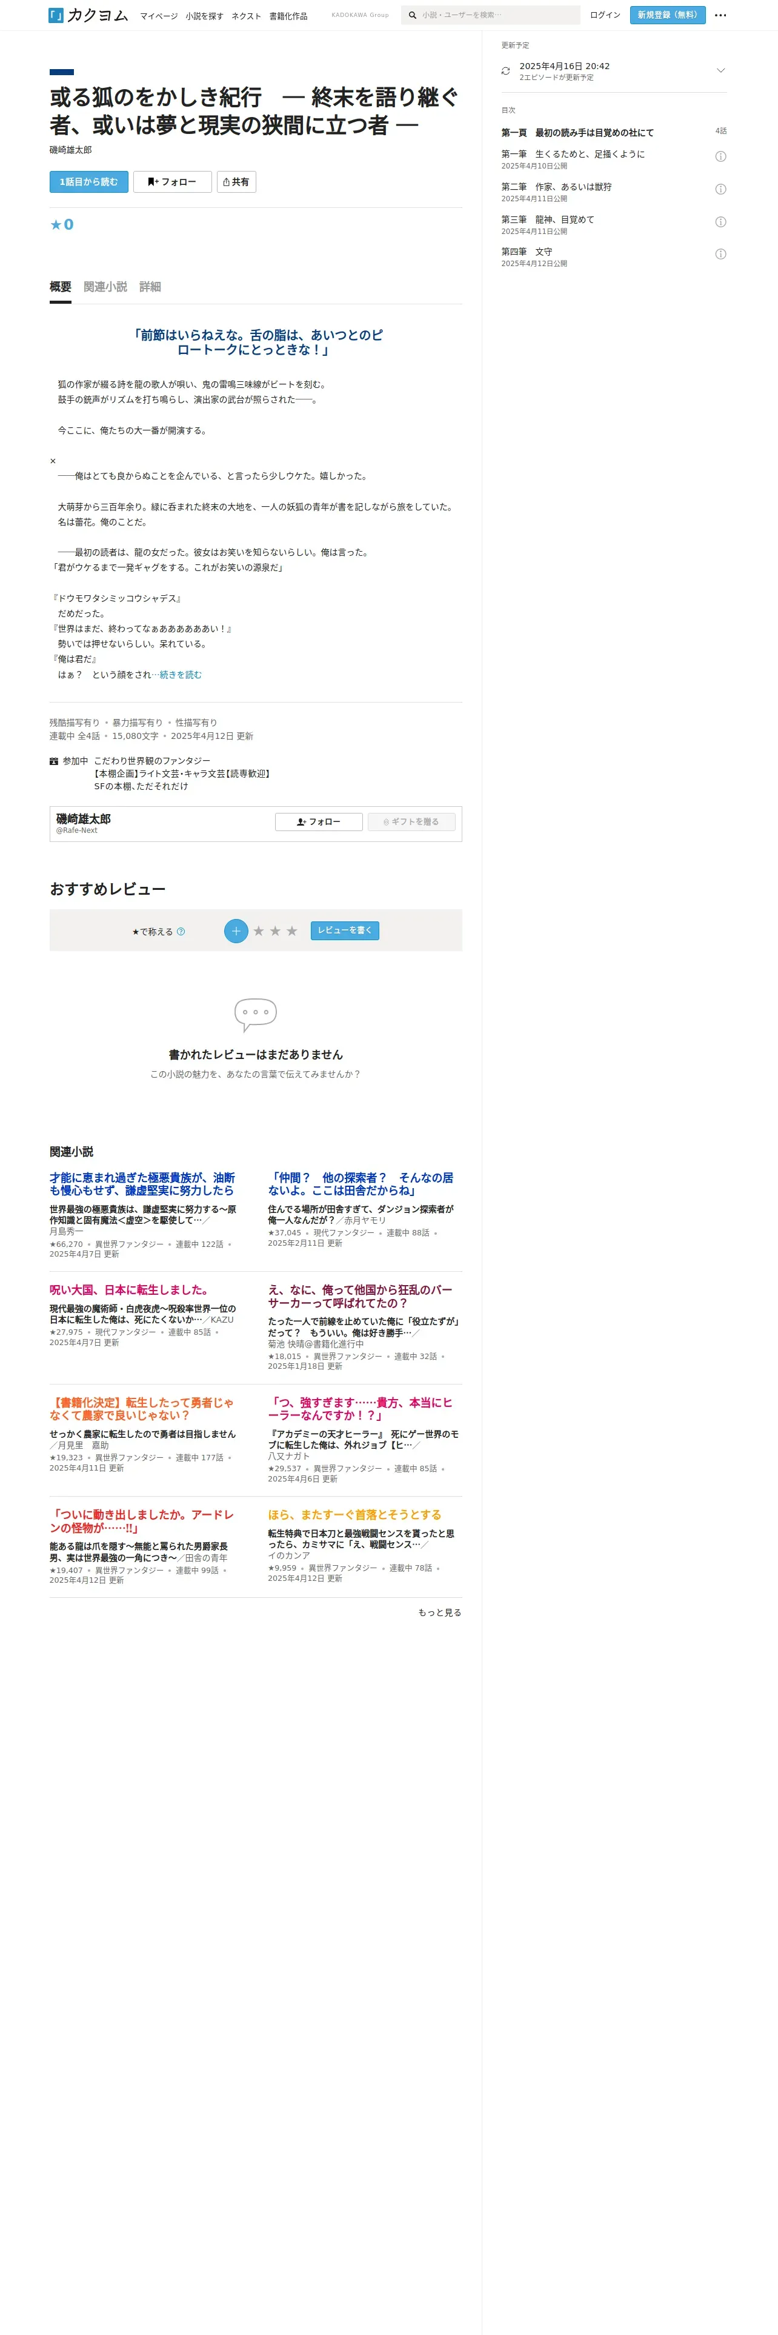Click the first gray review star

pyautogui.click(x=258, y=931)
